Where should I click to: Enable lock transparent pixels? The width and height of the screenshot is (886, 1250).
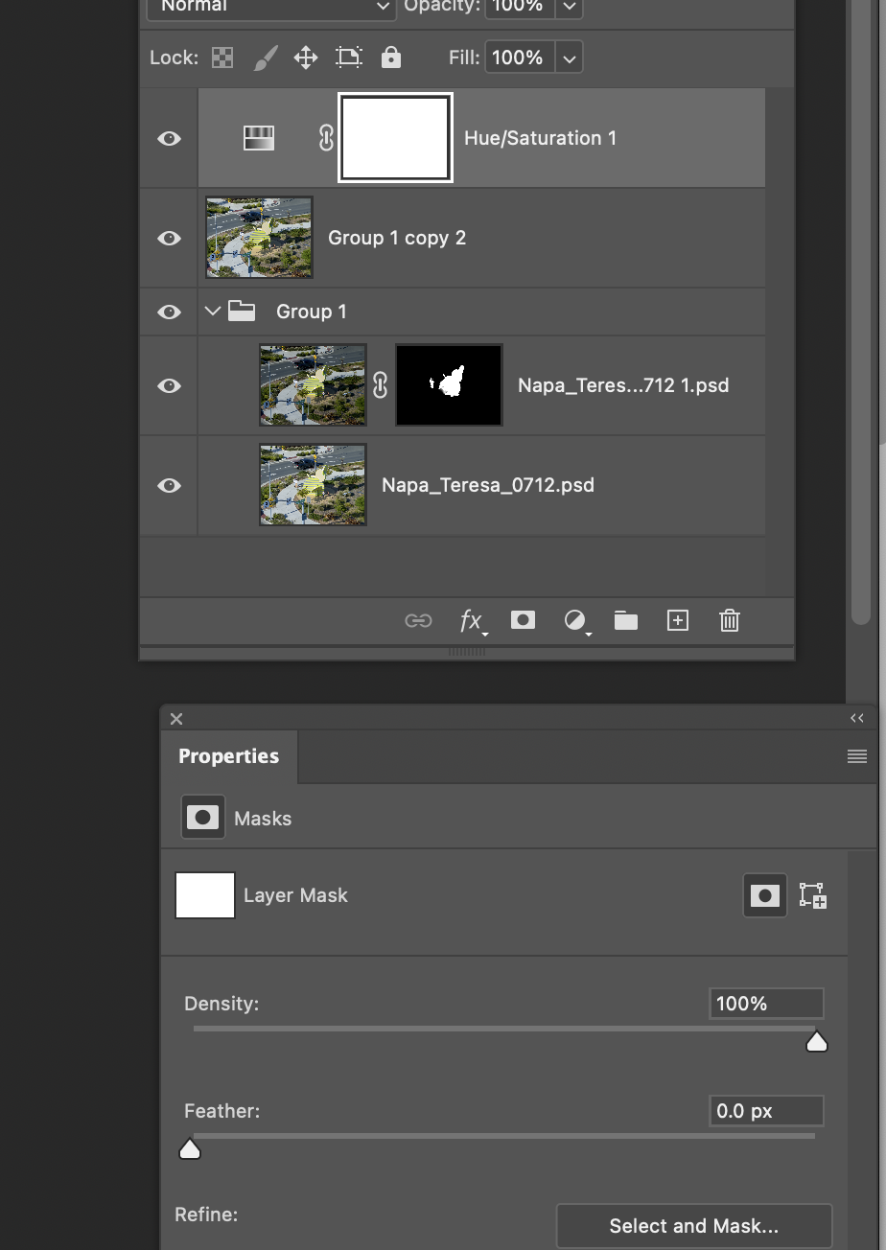pyautogui.click(x=221, y=58)
